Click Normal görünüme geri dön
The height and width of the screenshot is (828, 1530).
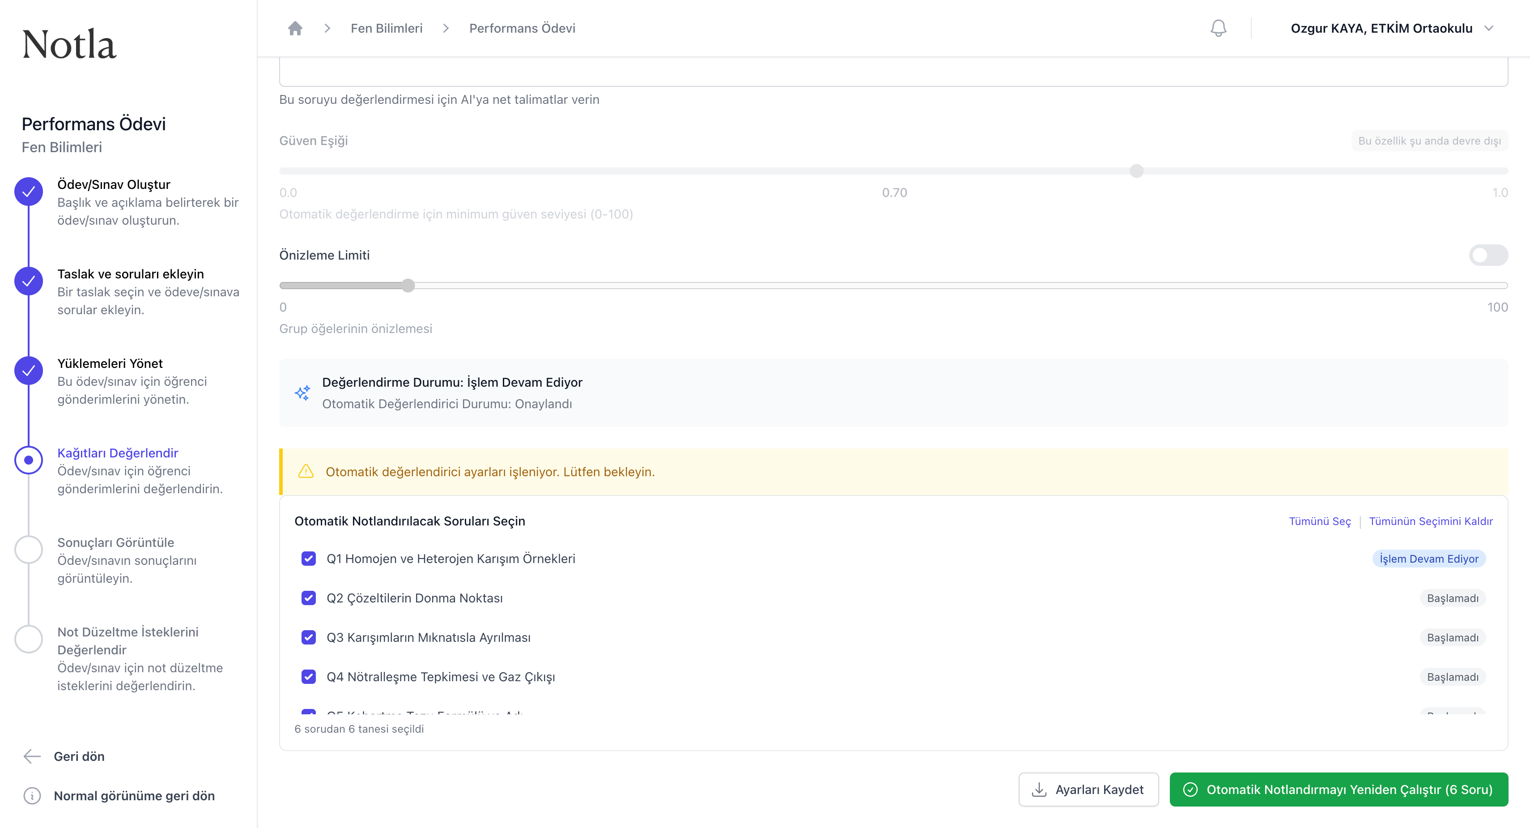point(134,796)
